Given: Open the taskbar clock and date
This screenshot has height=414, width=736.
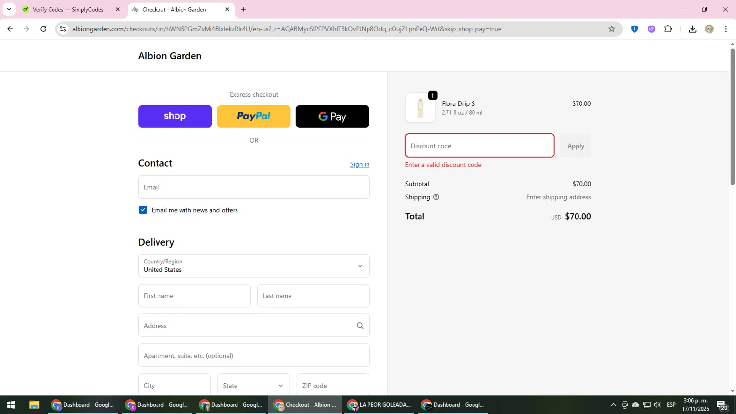Looking at the screenshot, I should click(695, 405).
